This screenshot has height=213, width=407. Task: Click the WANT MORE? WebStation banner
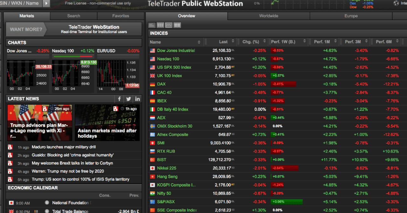pos(74,29)
